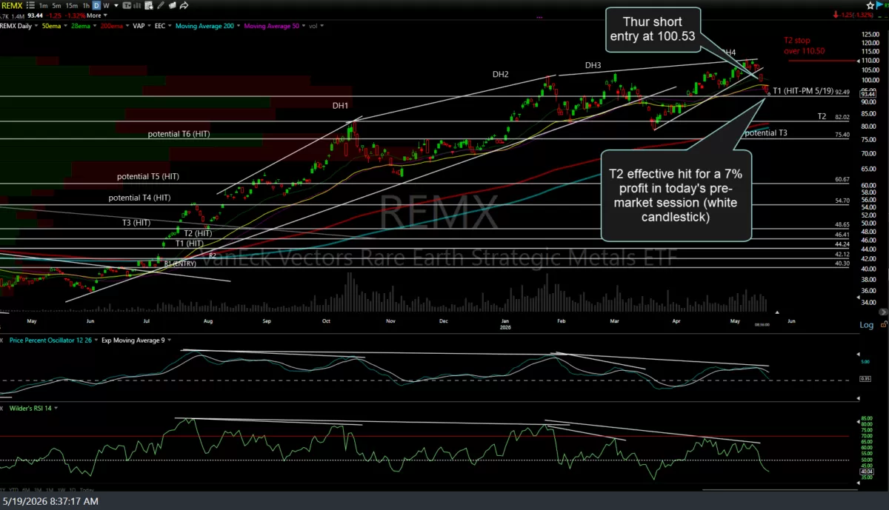Close the Wilder's RSI pane
889x510 pixels.
click(x=1, y=408)
